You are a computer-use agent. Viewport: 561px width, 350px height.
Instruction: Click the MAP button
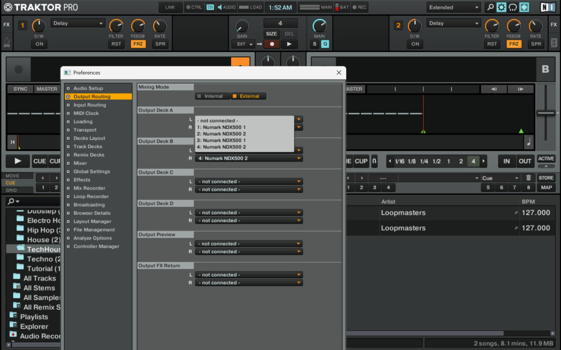[546, 187]
